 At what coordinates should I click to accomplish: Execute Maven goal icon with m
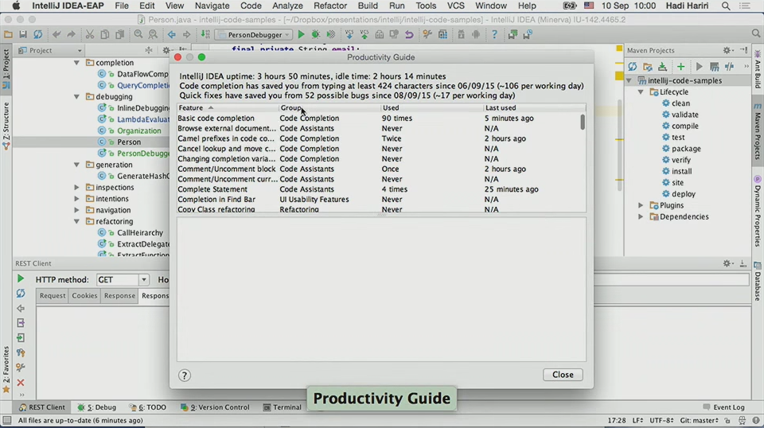coord(715,67)
